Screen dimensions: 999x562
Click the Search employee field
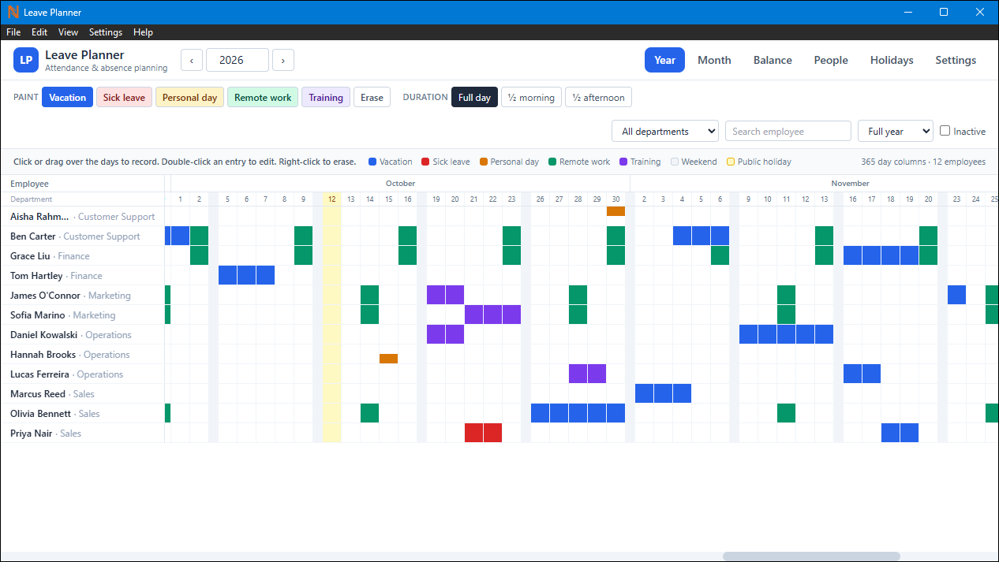tap(788, 131)
